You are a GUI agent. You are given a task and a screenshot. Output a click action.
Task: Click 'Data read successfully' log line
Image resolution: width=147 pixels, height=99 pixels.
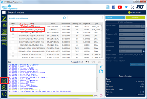(x=30, y=90)
